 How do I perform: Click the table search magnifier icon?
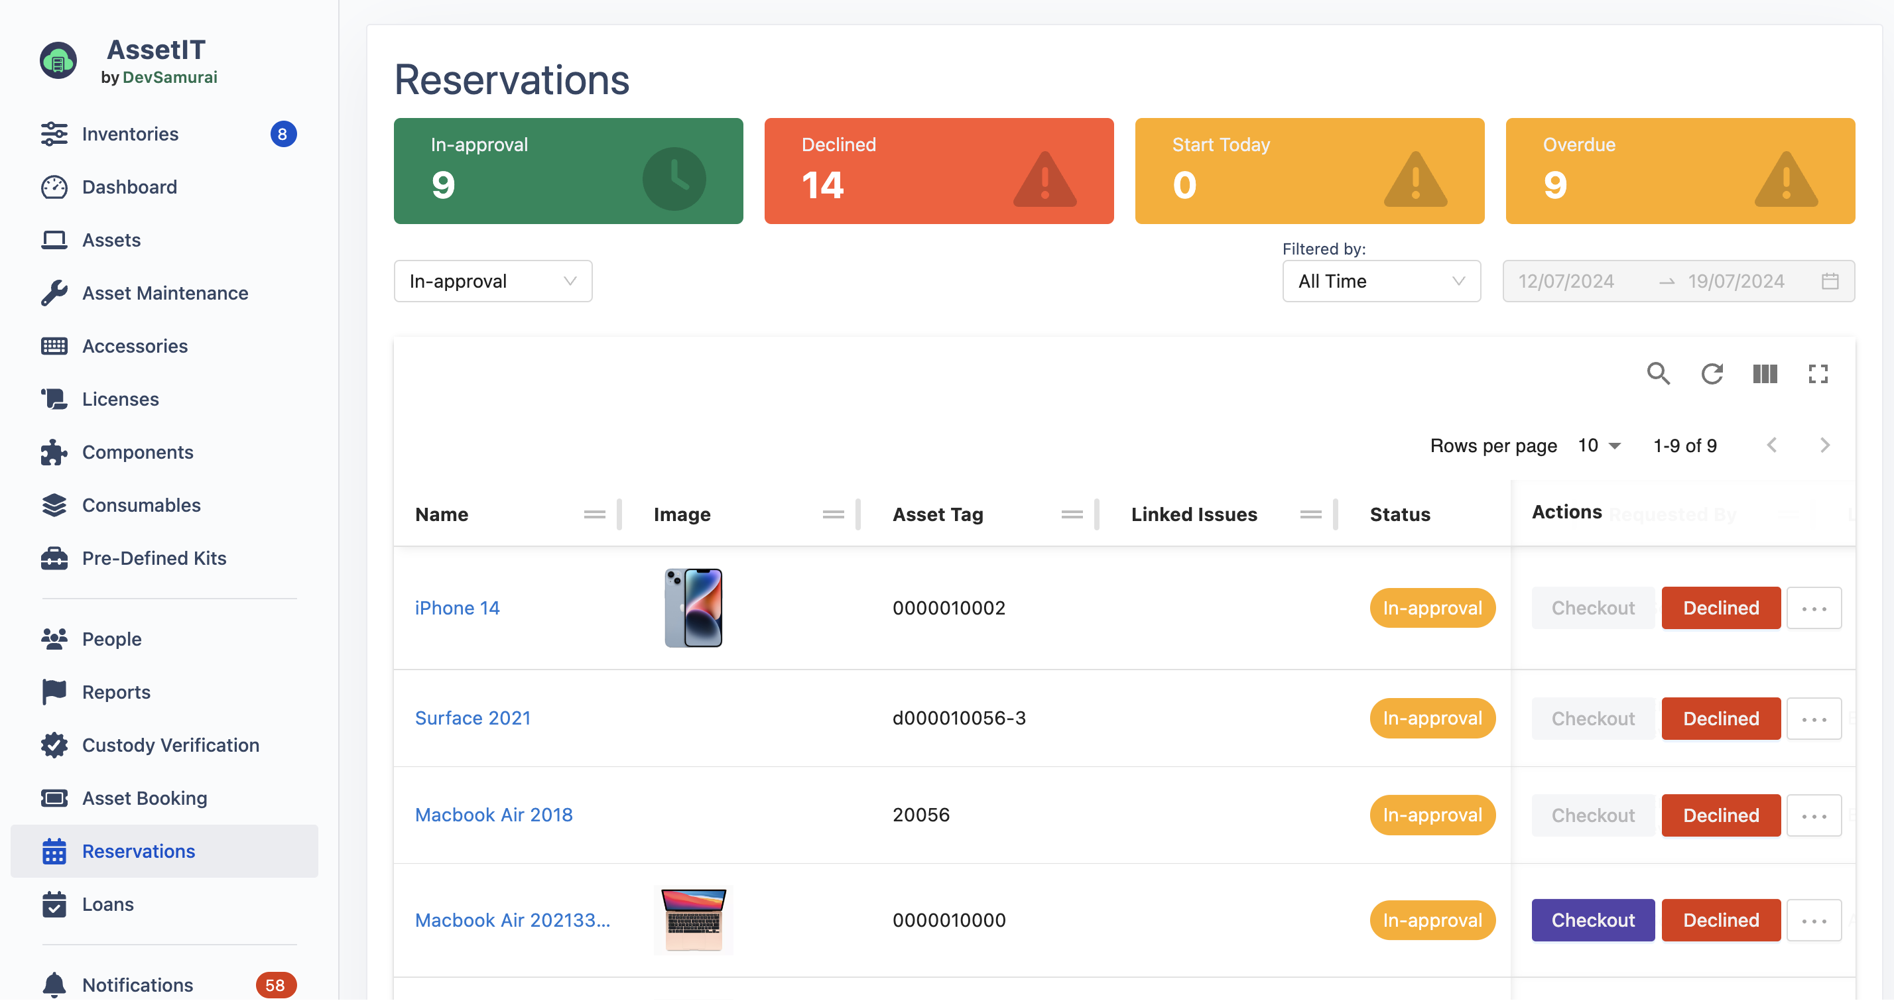coord(1657,373)
